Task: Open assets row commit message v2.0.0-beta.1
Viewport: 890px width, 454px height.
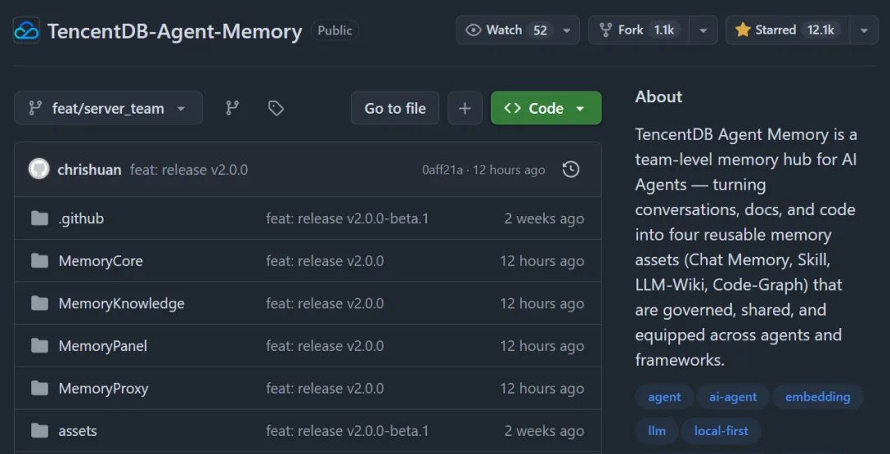Action: click(x=348, y=431)
